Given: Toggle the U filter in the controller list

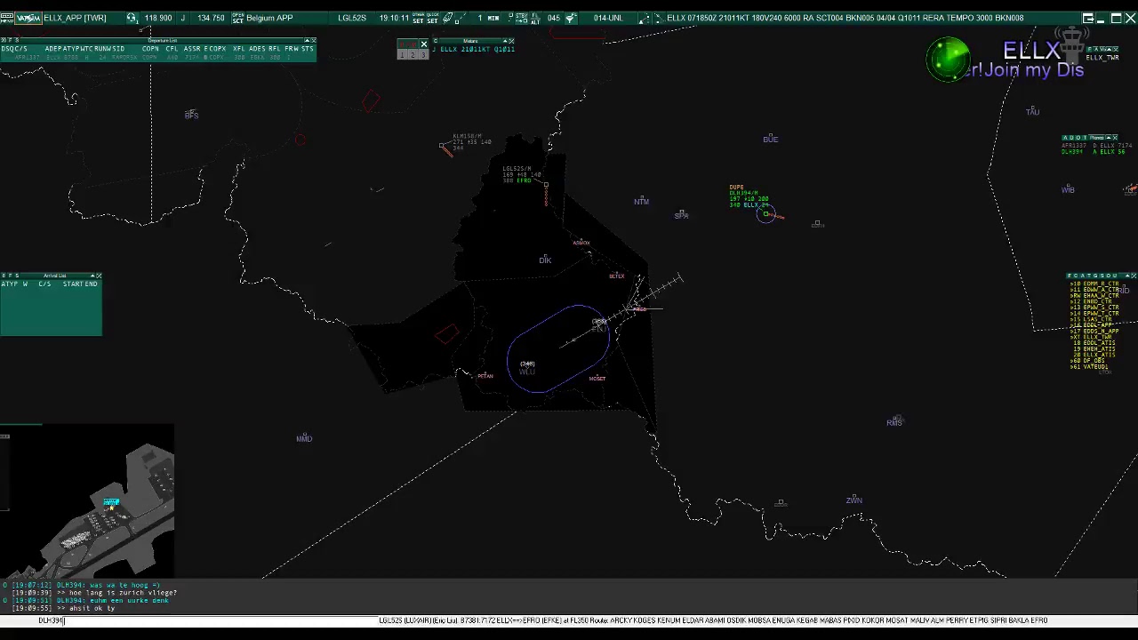Looking at the screenshot, I should [x=1113, y=276].
